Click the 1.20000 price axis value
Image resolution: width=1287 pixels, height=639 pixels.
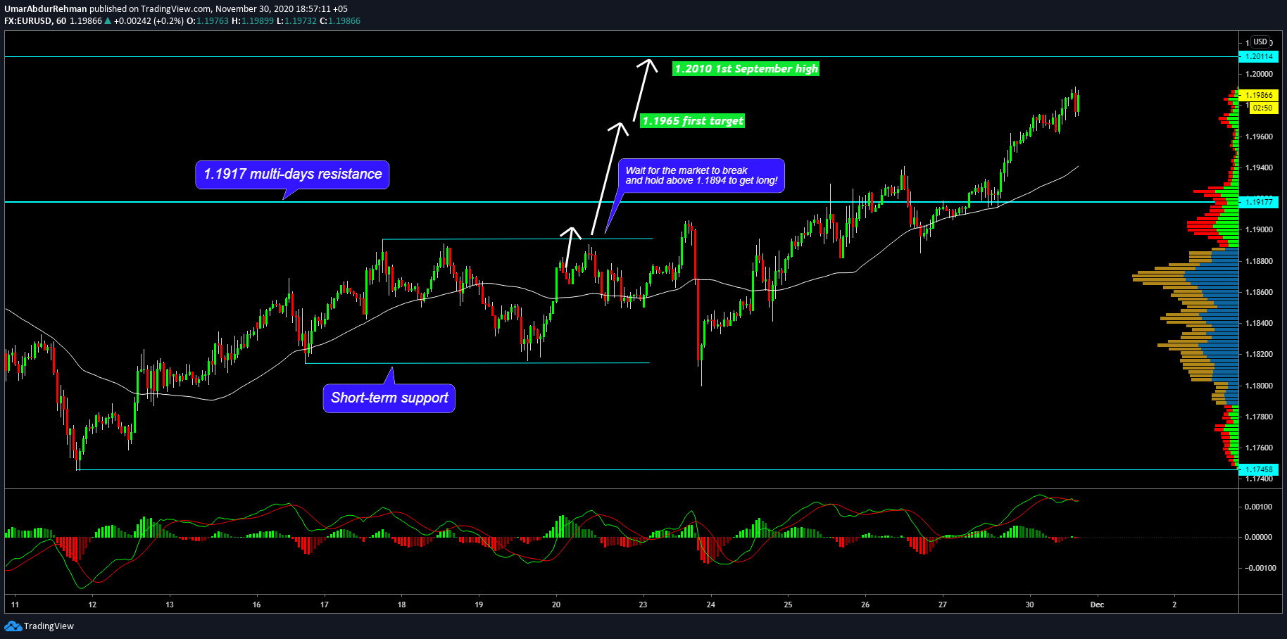[1259, 74]
